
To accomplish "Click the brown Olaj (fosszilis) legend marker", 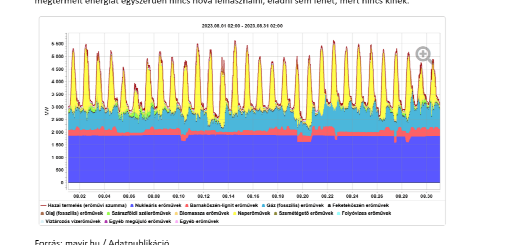I will pos(42,213).
